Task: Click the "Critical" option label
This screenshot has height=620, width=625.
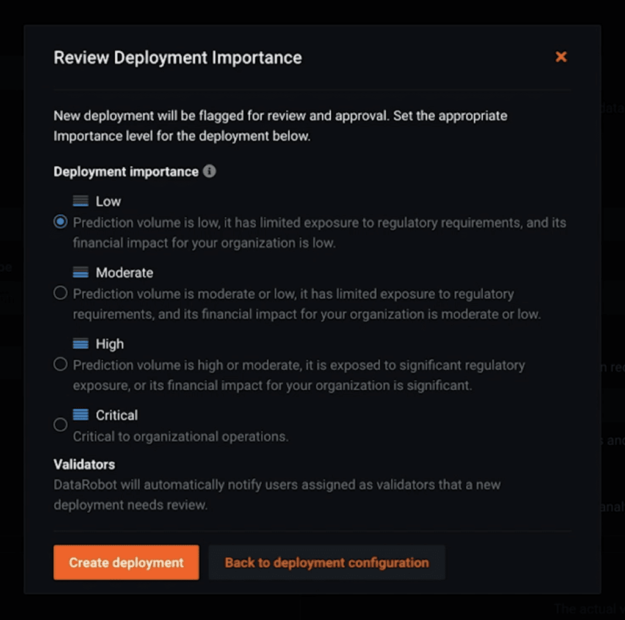Action: (x=117, y=415)
